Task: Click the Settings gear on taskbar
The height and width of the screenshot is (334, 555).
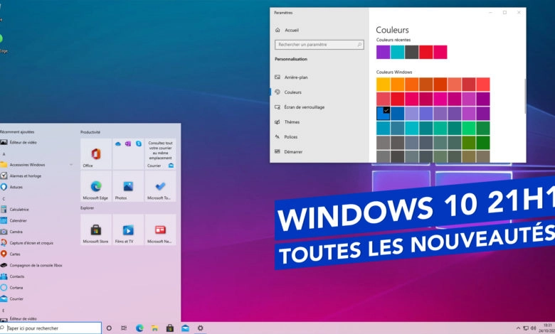Action: click(201, 328)
